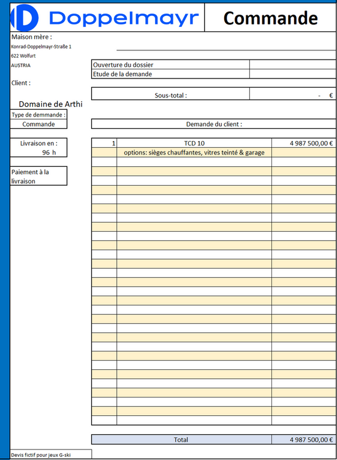The image size is (337, 460).
Task: Select the Total amount 4 987 500,00 €
Action: point(304,440)
